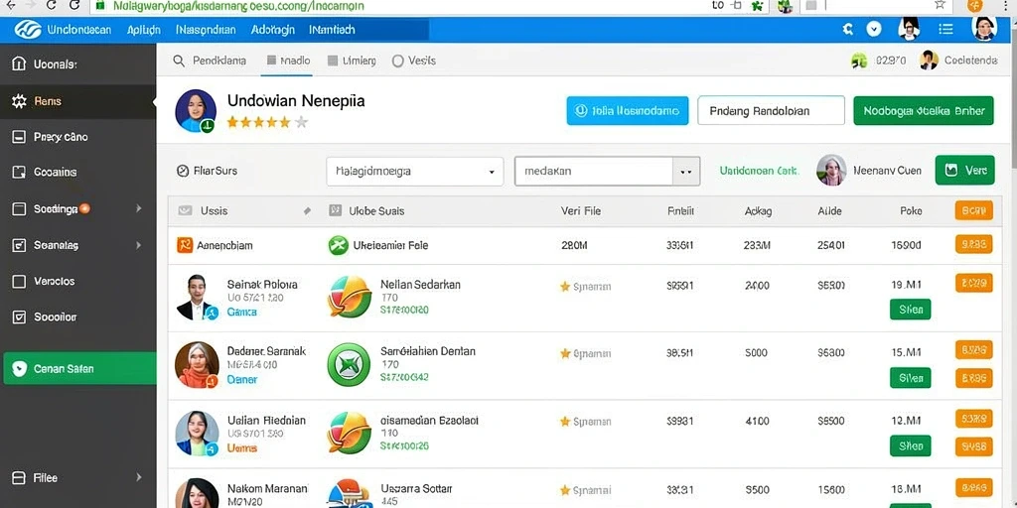
Task: Click the green Verc button
Action: [x=964, y=170]
